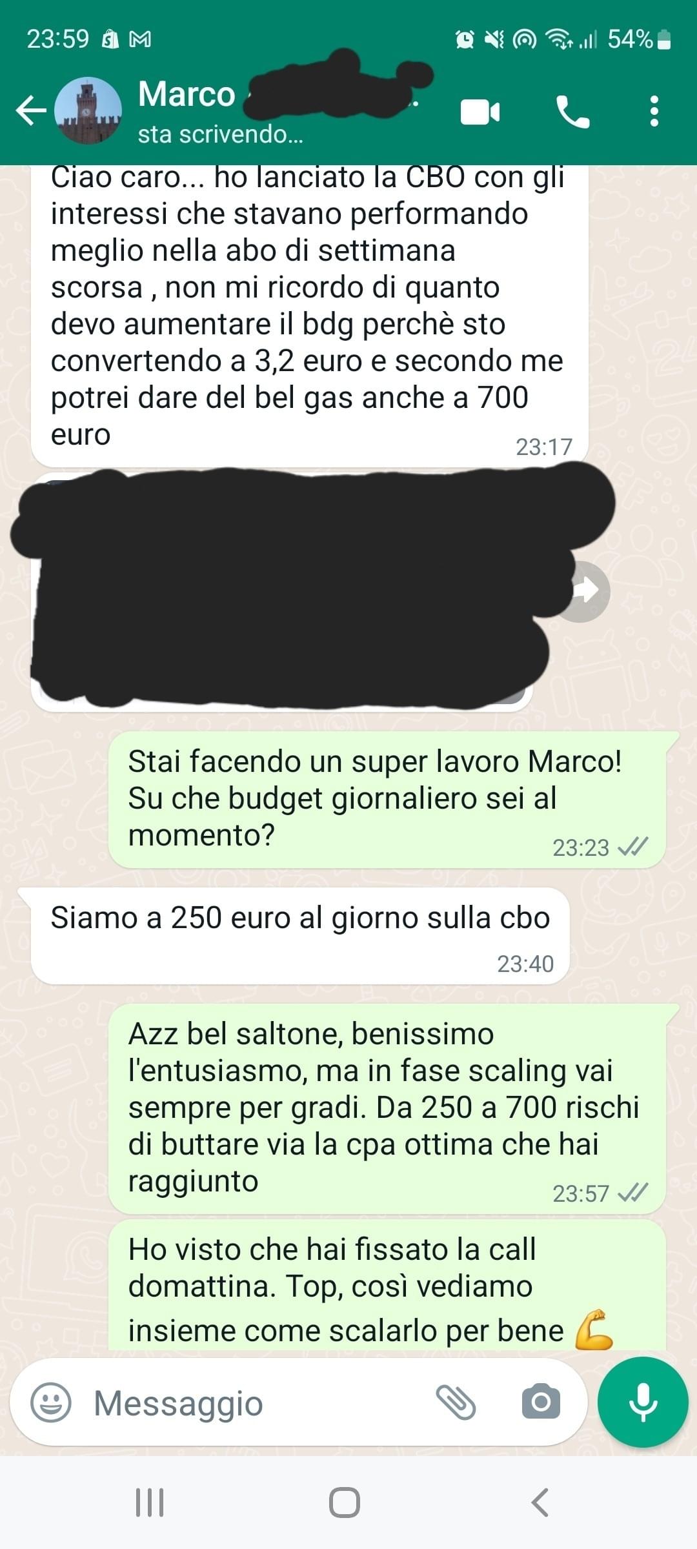Image resolution: width=697 pixels, height=1549 pixels.
Task: Open Marco's profile picture
Action: pyautogui.click(x=88, y=110)
